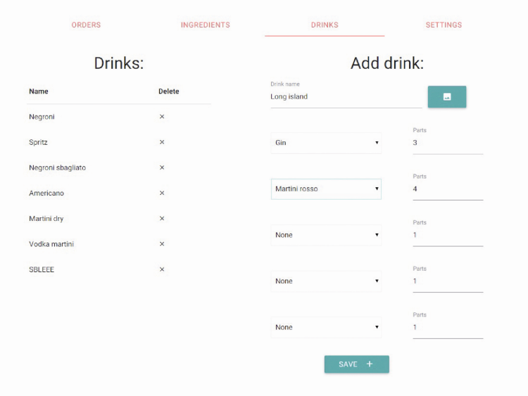Go to the Ingredients tab
This screenshot has height=396, width=528.
pos(205,25)
